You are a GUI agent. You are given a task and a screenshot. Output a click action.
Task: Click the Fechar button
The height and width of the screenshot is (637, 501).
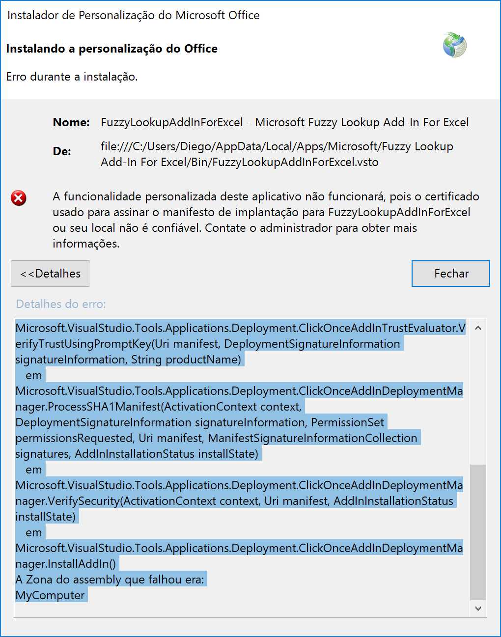coord(450,274)
